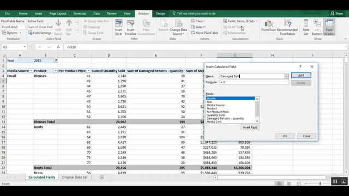Select Quantity Sold in Fields list
The width and height of the screenshot is (349, 196).
pyautogui.click(x=215, y=115)
